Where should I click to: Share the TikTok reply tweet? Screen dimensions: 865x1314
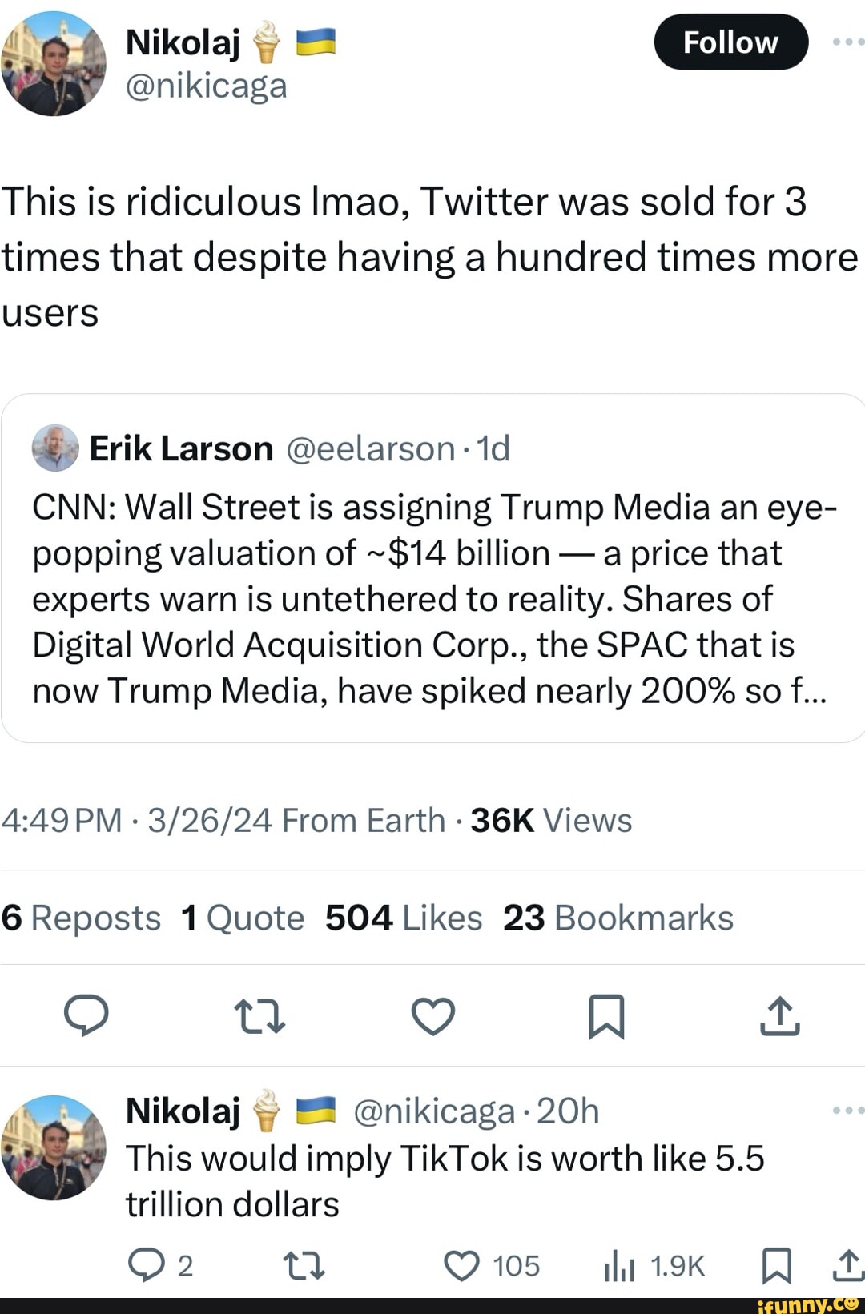pos(847,1265)
